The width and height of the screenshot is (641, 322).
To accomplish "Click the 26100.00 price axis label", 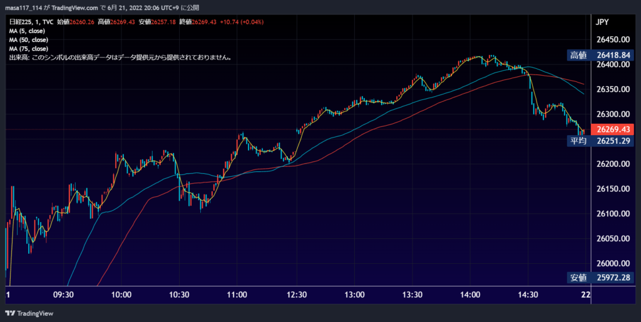I will (x=612, y=214).
